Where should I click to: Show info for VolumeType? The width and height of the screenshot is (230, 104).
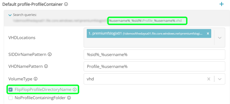35,79
